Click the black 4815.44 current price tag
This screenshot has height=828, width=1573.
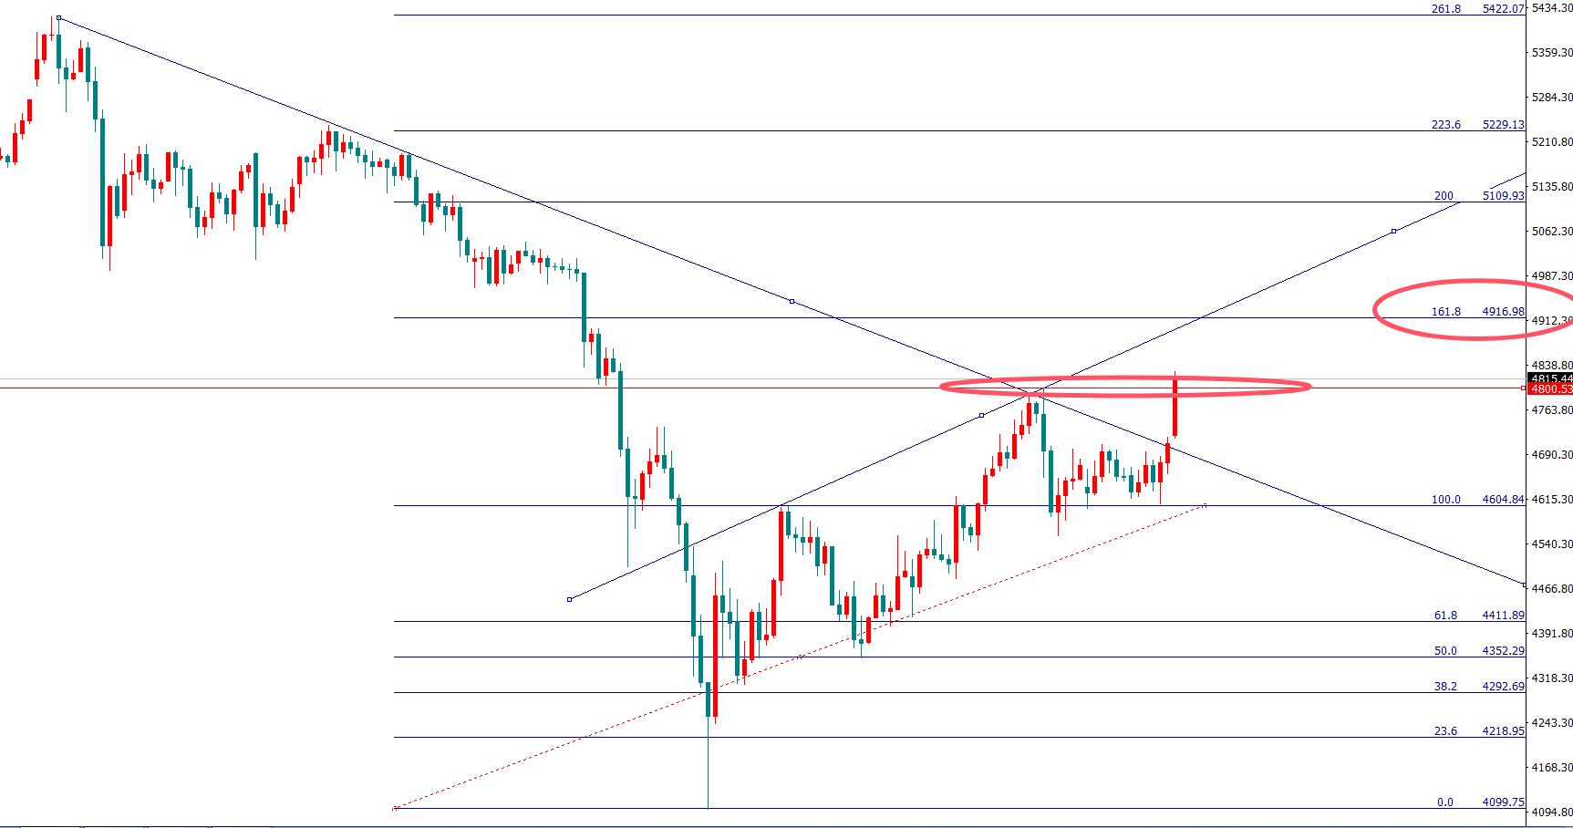tap(1550, 378)
